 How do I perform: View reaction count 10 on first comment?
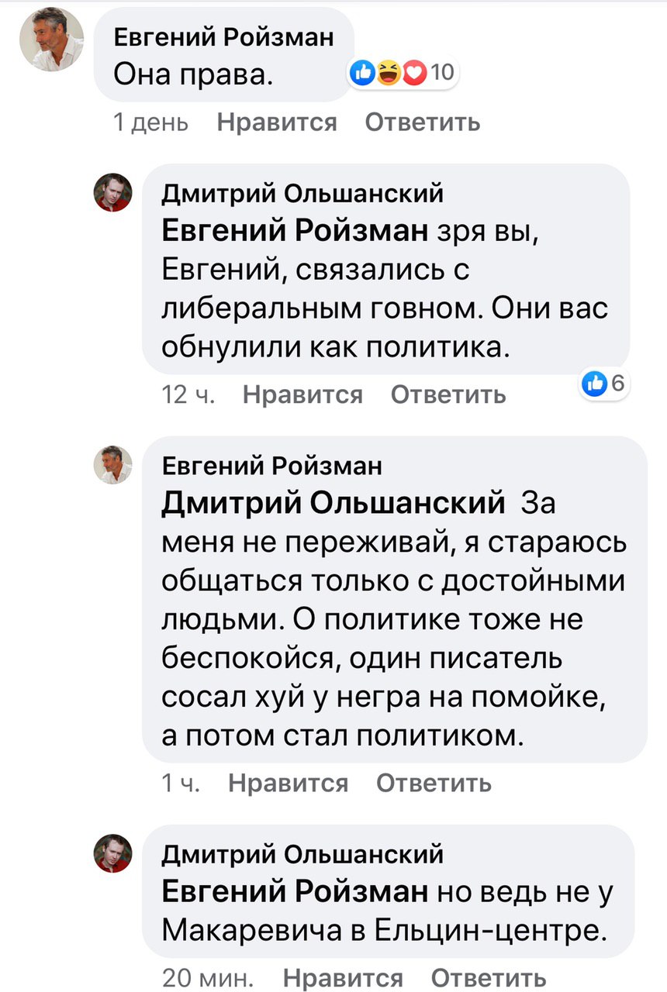tap(441, 73)
